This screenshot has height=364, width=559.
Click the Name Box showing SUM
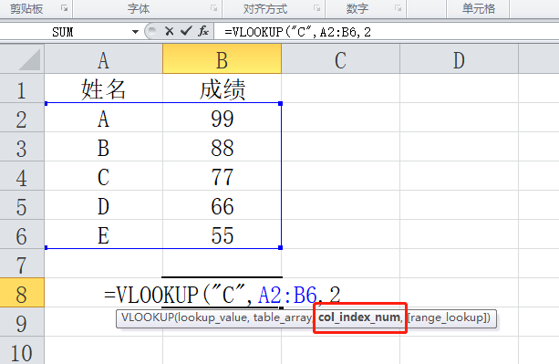[64, 32]
